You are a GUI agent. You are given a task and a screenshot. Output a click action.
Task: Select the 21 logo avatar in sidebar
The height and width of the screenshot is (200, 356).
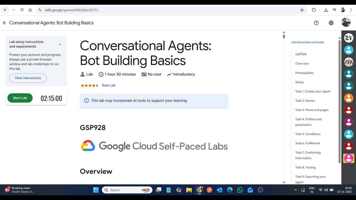(349, 38)
